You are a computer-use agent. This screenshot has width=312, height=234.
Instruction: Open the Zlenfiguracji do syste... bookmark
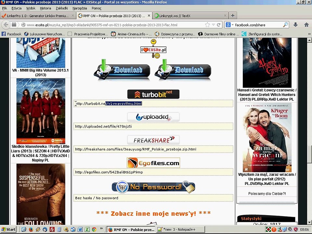point(262,34)
